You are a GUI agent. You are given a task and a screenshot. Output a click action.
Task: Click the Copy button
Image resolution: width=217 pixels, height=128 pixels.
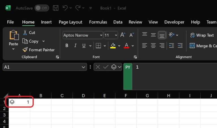(30, 41)
